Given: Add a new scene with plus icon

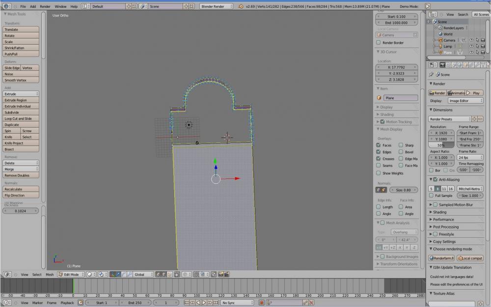Looking at the screenshot, I should click(186, 6).
